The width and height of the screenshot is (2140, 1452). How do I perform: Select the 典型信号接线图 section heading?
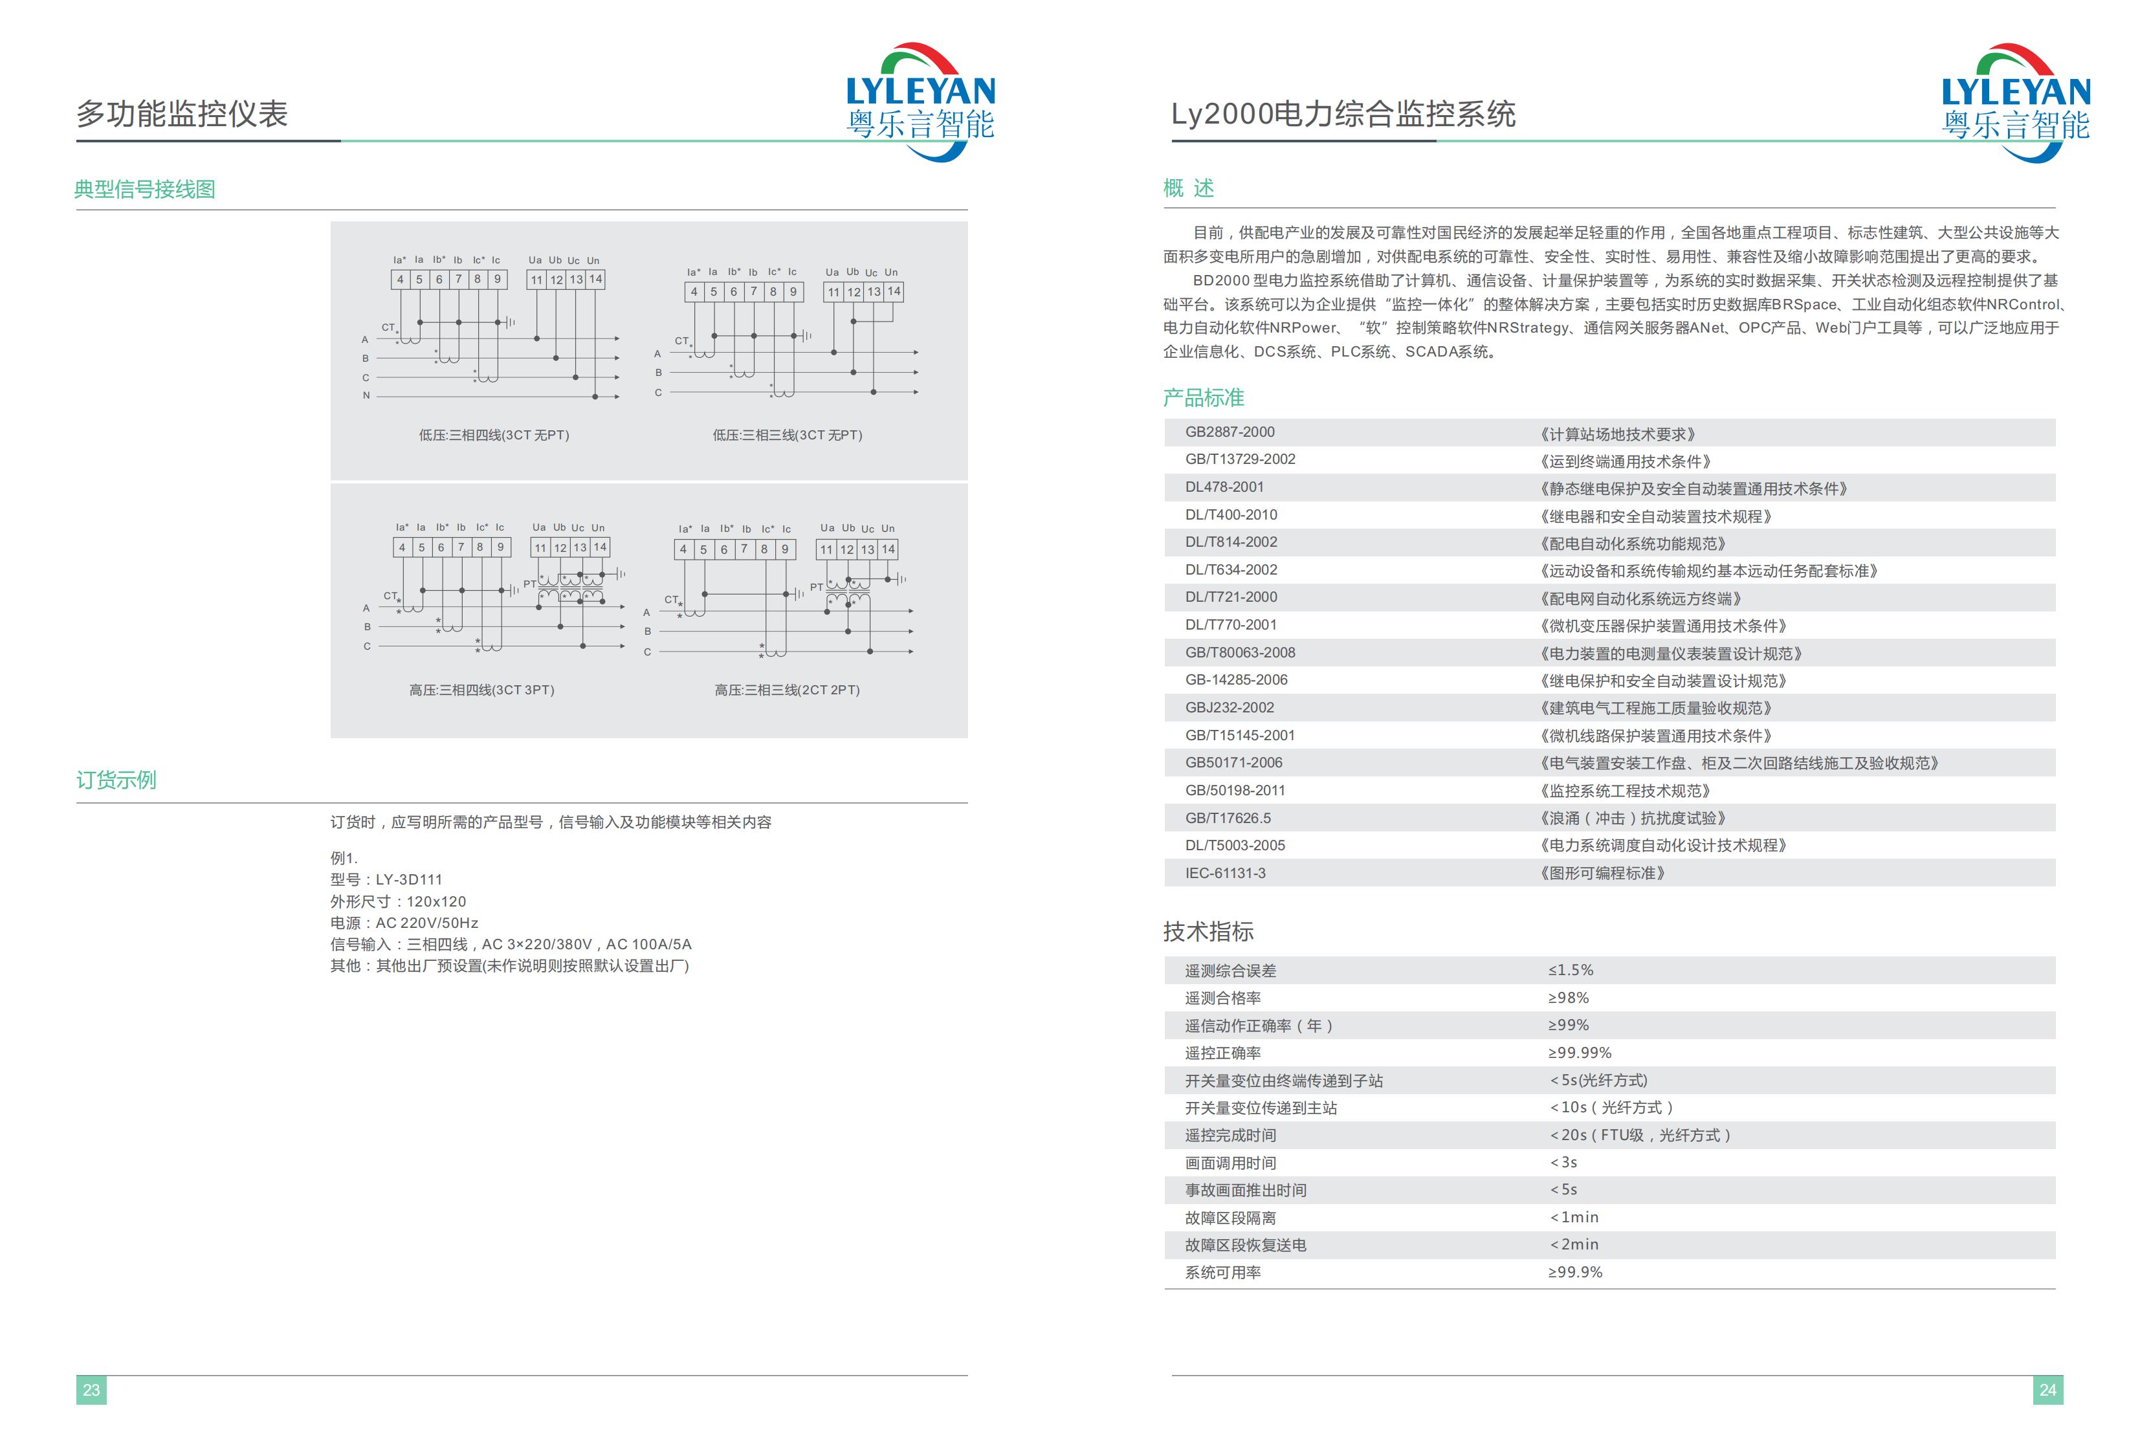(144, 189)
